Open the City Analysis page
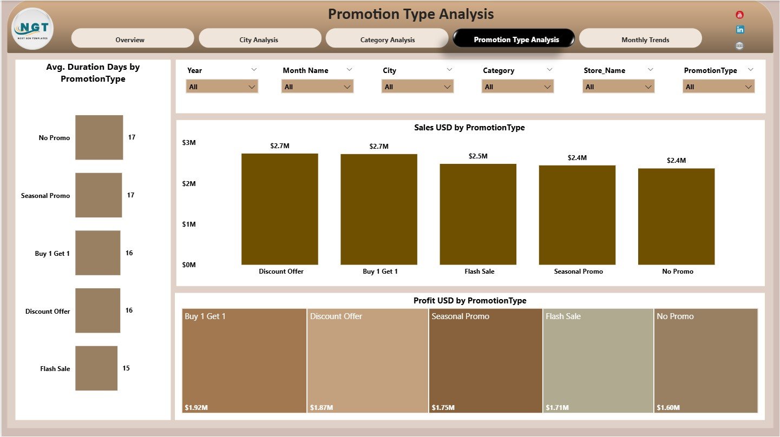Viewport: 780px width, 437px height. click(x=260, y=39)
